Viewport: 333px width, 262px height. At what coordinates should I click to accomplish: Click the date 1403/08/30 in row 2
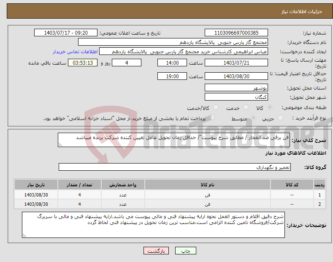coord(36,204)
